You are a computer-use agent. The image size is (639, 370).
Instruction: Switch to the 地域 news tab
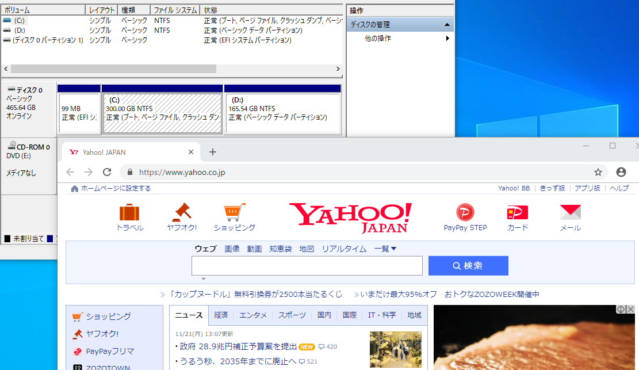tap(414, 315)
